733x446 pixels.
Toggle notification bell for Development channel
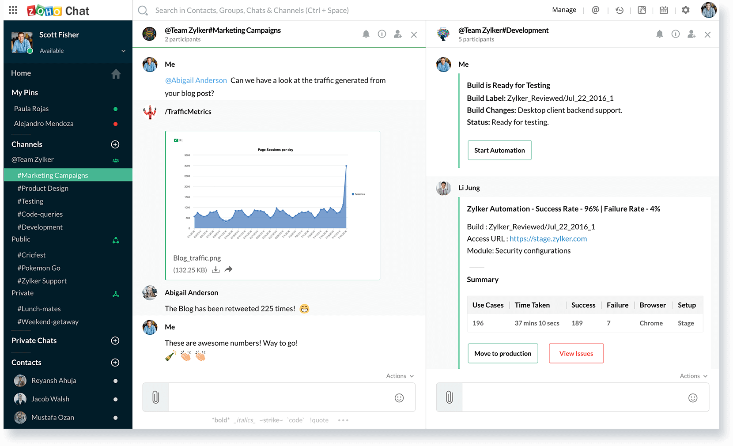click(x=659, y=34)
